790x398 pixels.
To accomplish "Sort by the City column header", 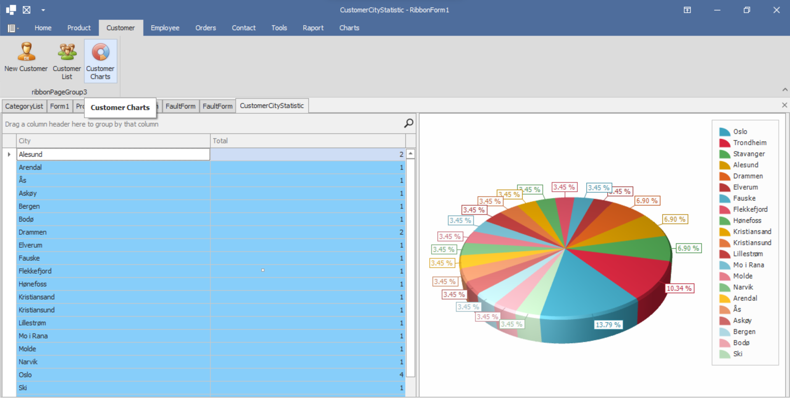I will (113, 141).
